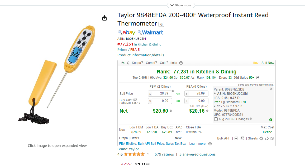Open the gear settings icon beside Keepa
Screen dimensions: 305x165
pos(128,63)
